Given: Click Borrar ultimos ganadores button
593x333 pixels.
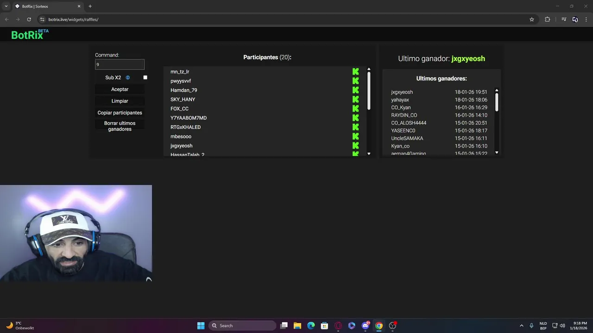Looking at the screenshot, I should 120,126.
